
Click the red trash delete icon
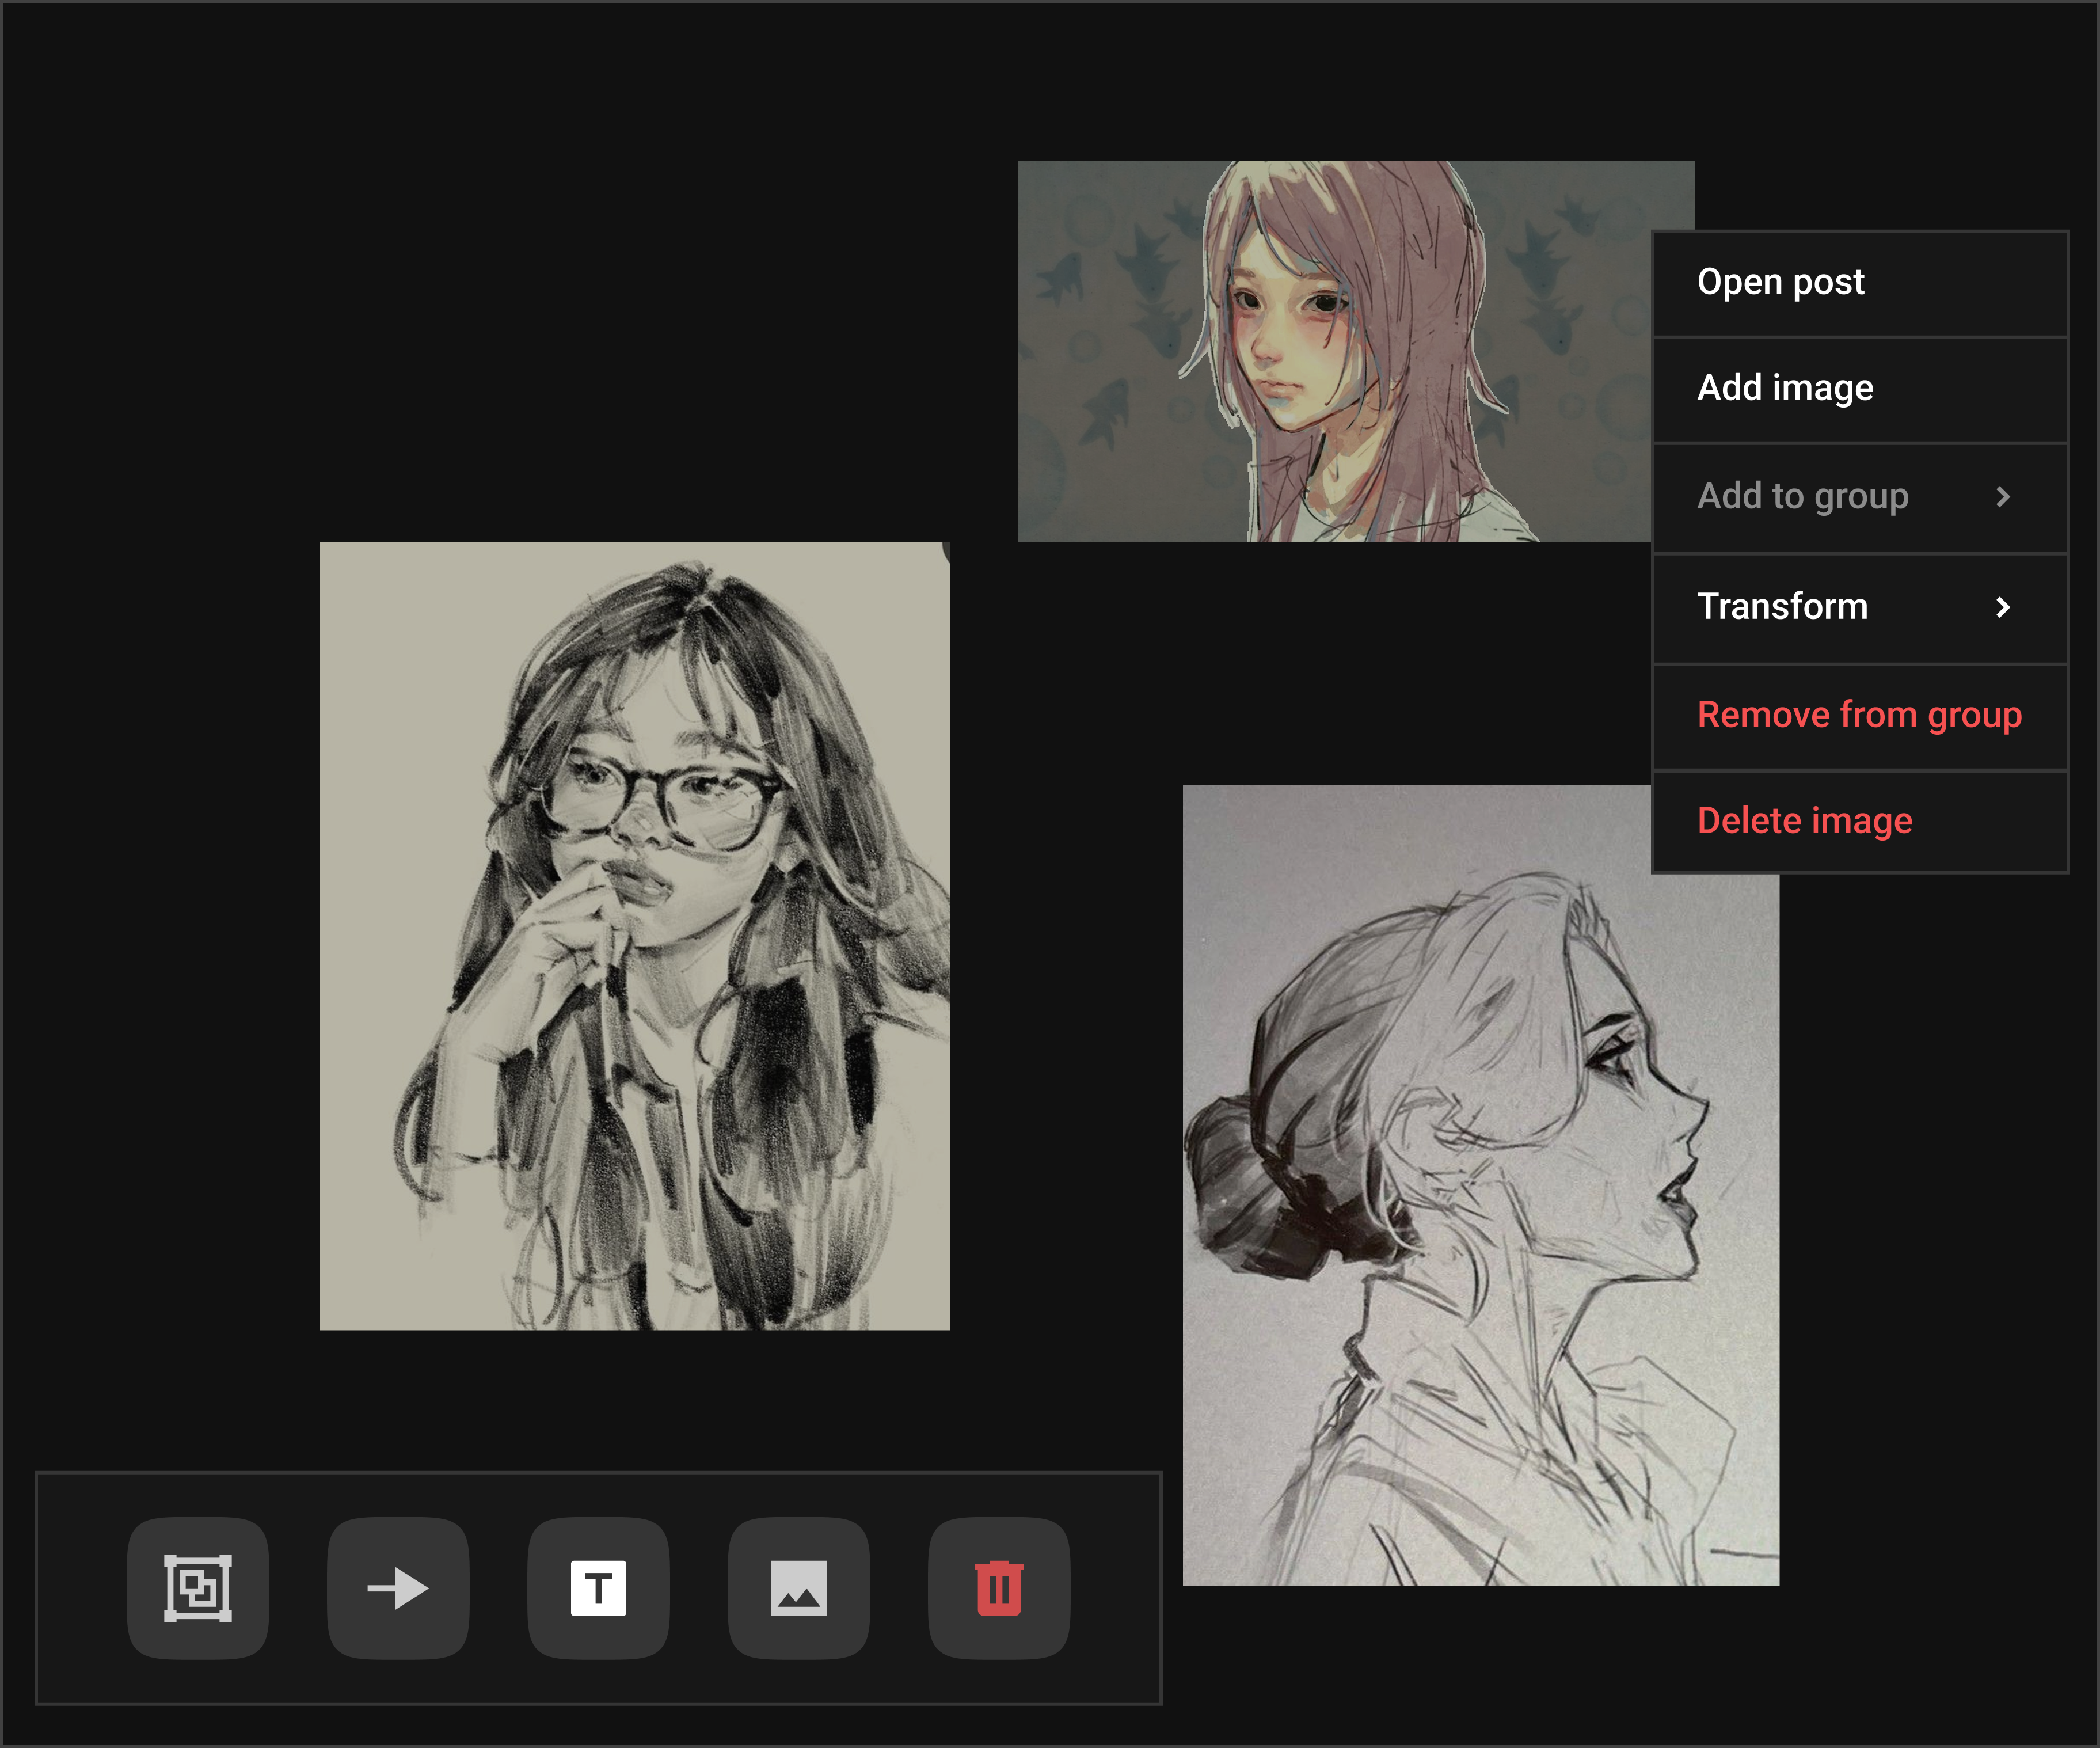click(x=998, y=1588)
